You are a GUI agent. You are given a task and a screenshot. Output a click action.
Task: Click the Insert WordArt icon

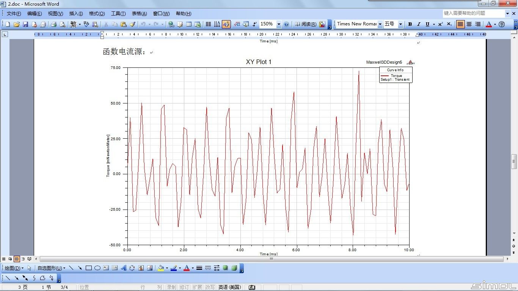pyautogui.click(x=123, y=268)
